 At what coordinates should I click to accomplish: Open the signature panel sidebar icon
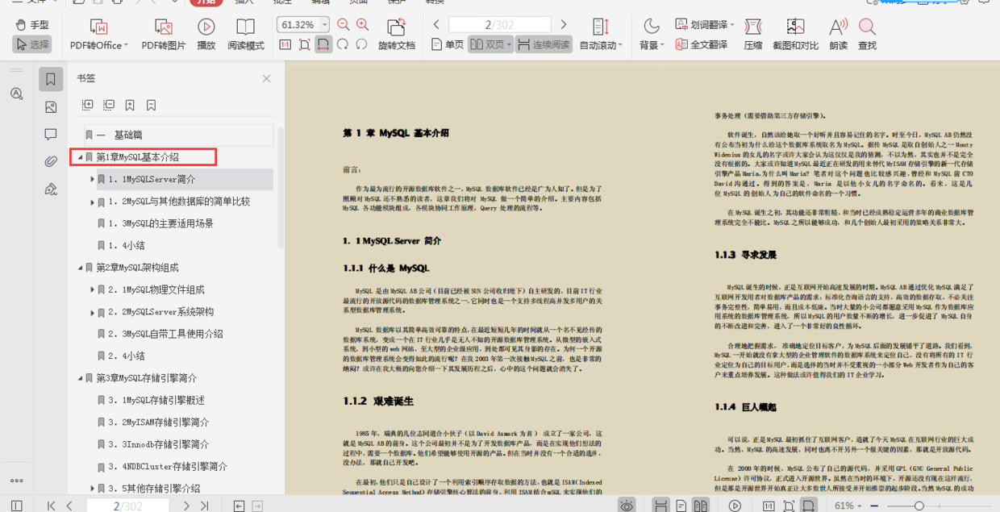click(x=51, y=189)
